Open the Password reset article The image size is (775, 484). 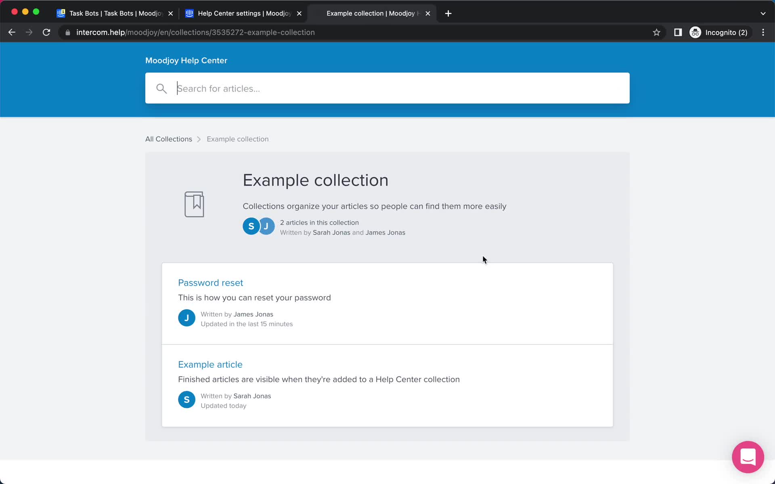pyautogui.click(x=210, y=282)
